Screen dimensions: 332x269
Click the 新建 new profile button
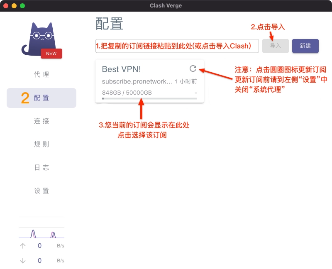click(x=305, y=46)
